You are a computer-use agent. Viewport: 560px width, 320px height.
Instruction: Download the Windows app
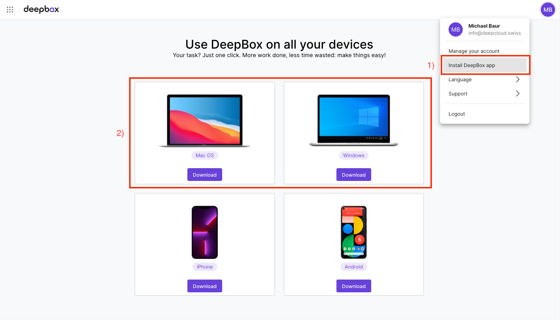[x=354, y=175]
